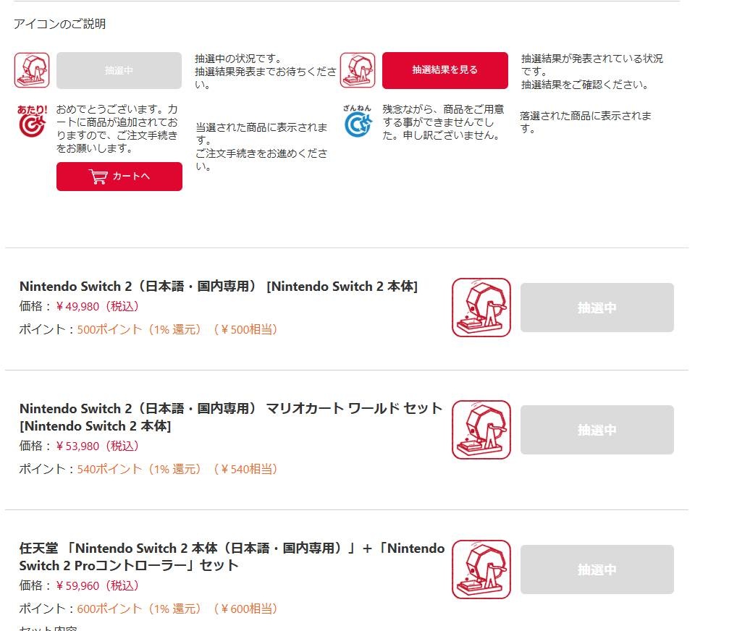Click the red 抽選結果を見る button

pyautogui.click(x=445, y=70)
